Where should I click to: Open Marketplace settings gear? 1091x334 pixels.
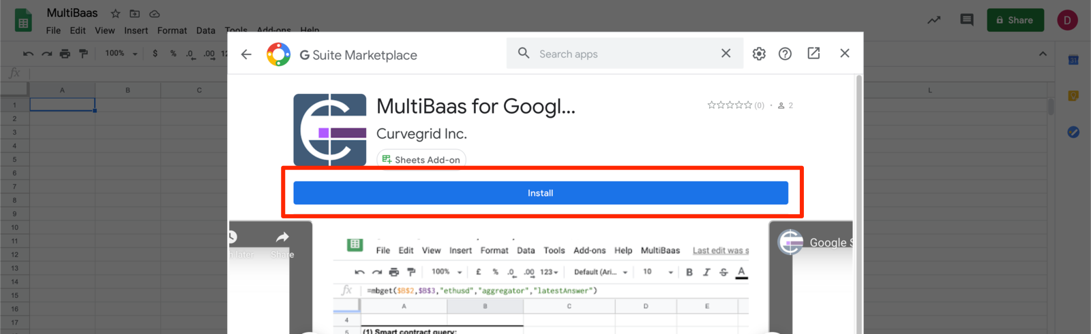point(759,54)
